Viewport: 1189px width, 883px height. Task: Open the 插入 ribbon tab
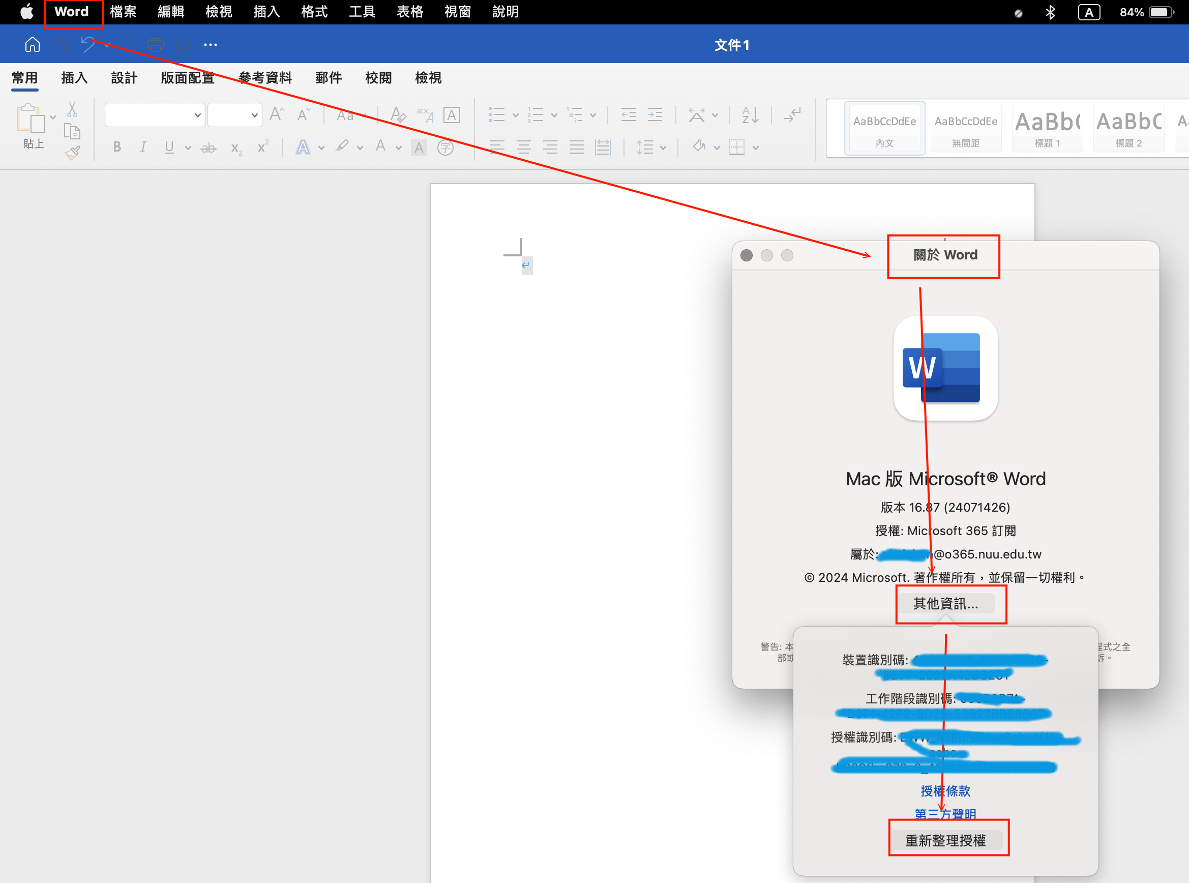tap(74, 78)
